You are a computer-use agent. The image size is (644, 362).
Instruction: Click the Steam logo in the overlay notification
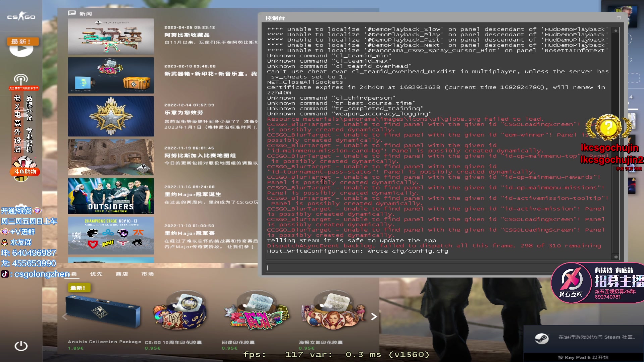[x=541, y=339]
